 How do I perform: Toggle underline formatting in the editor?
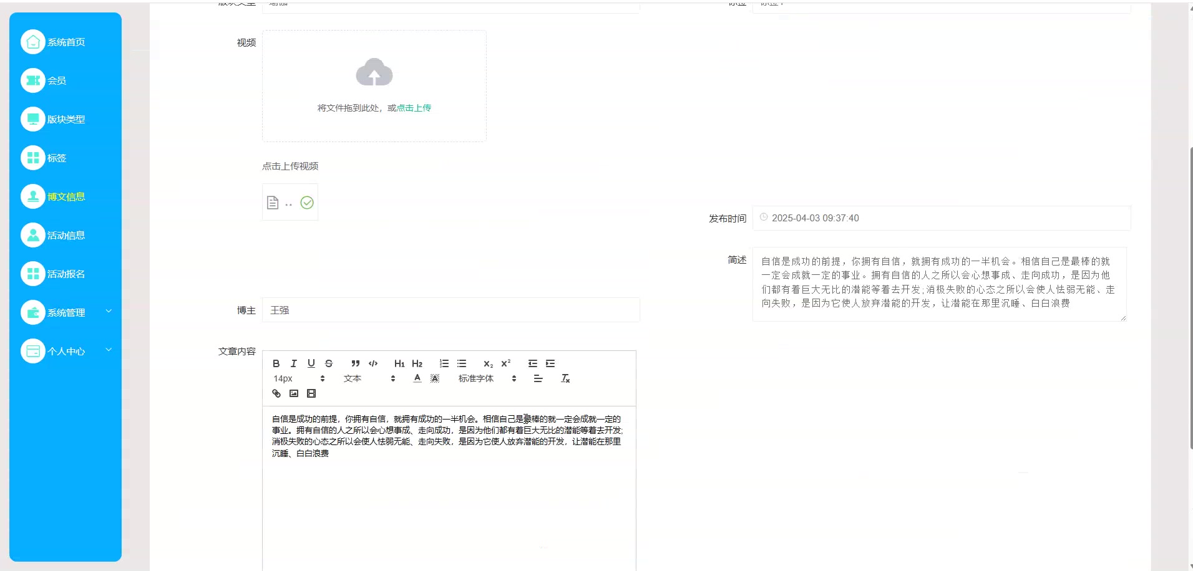pos(311,363)
